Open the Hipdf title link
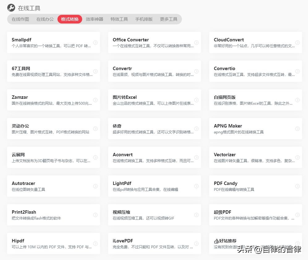The width and height of the screenshot is (308, 260). click(x=18, y=241)
